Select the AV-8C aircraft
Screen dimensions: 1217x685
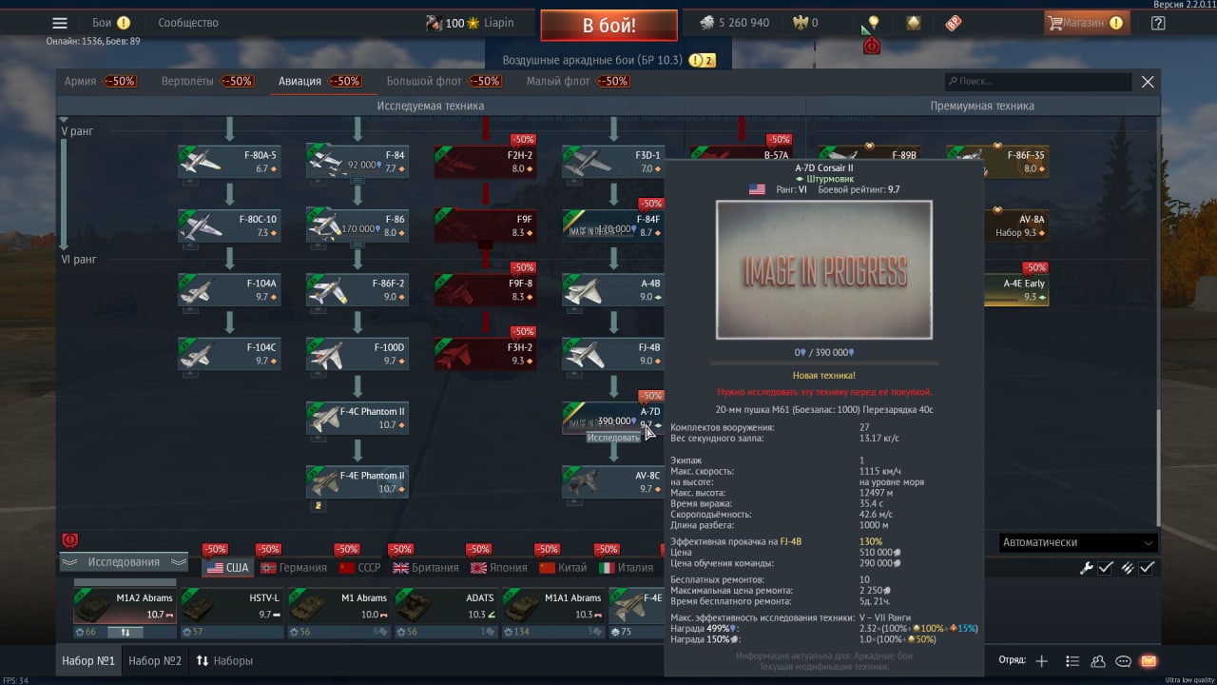click(613, 482)
